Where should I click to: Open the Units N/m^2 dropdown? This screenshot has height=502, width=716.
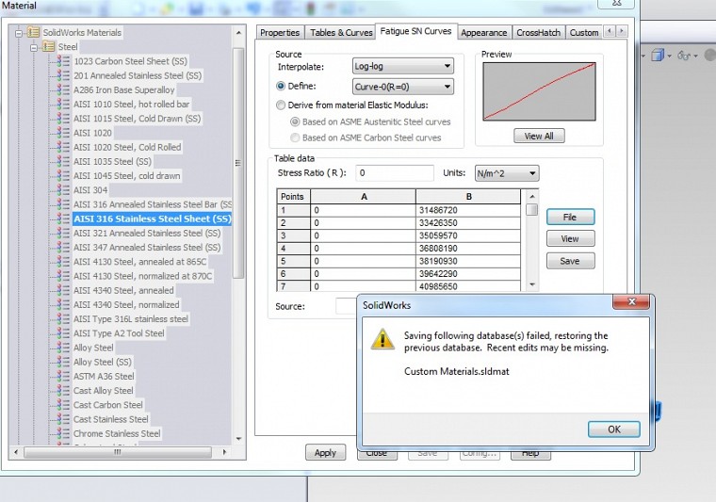click(x=507, y=173)
